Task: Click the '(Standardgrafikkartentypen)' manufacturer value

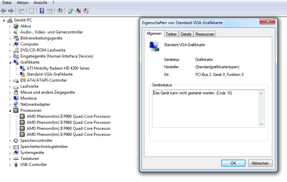Action: [x=217, y=67]
